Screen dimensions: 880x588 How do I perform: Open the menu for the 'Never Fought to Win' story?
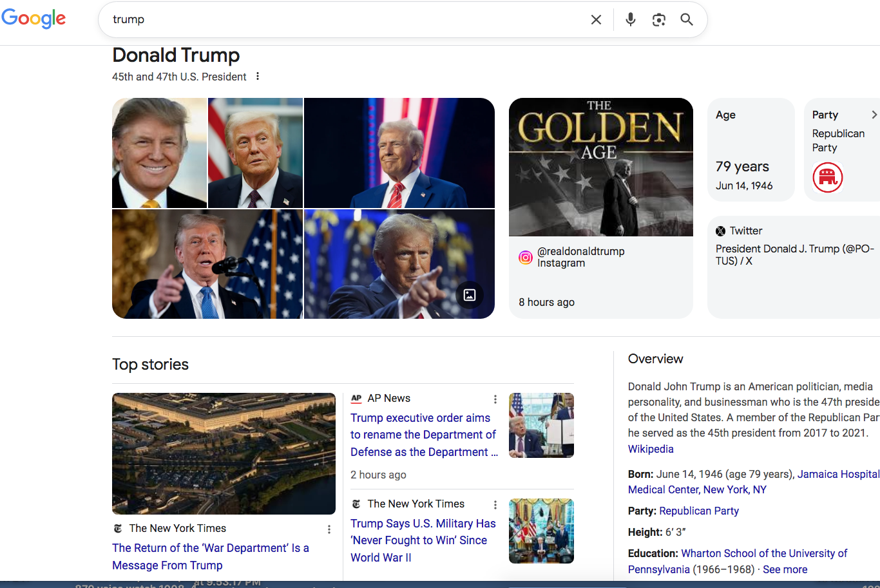[x=495, y=505]
